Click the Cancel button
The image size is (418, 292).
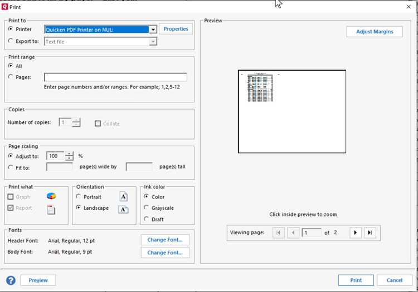click(395, 280)
